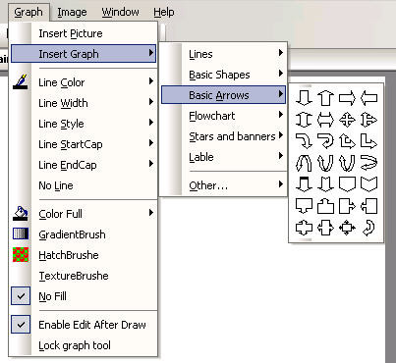Click the Color Full paint bucket icon
Screen dimensions: 396x363
(x=21, y=214)
